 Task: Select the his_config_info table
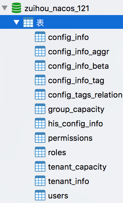tap(76, 124)
